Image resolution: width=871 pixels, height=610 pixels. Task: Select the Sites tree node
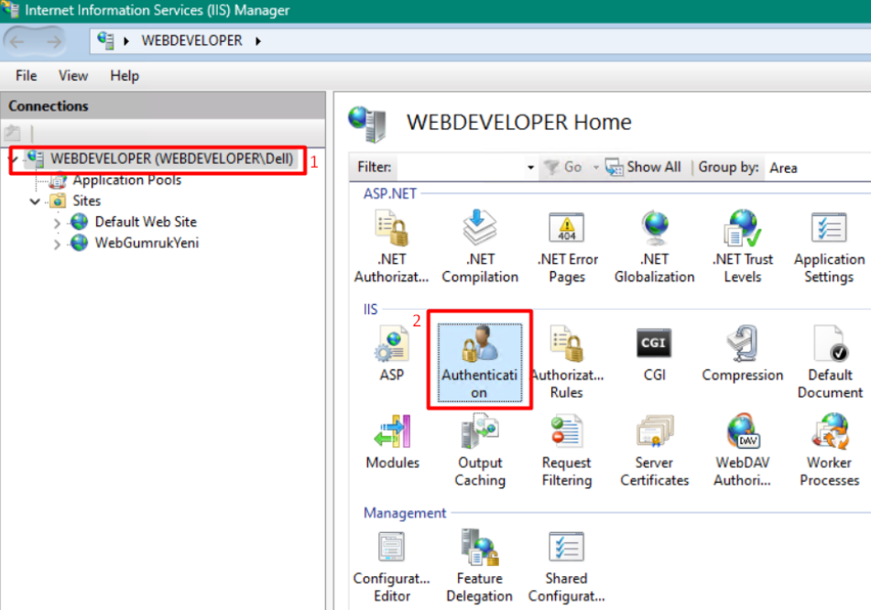coord(87,201)
